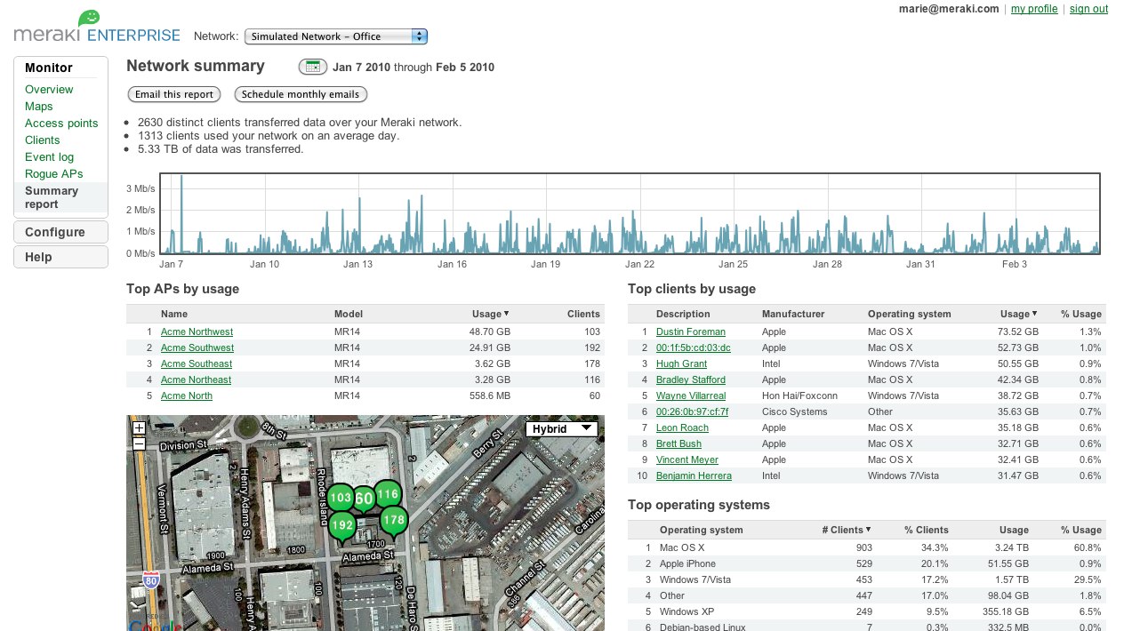
Task: Zoom in with the map plus button
Action: tap(138, 427)
